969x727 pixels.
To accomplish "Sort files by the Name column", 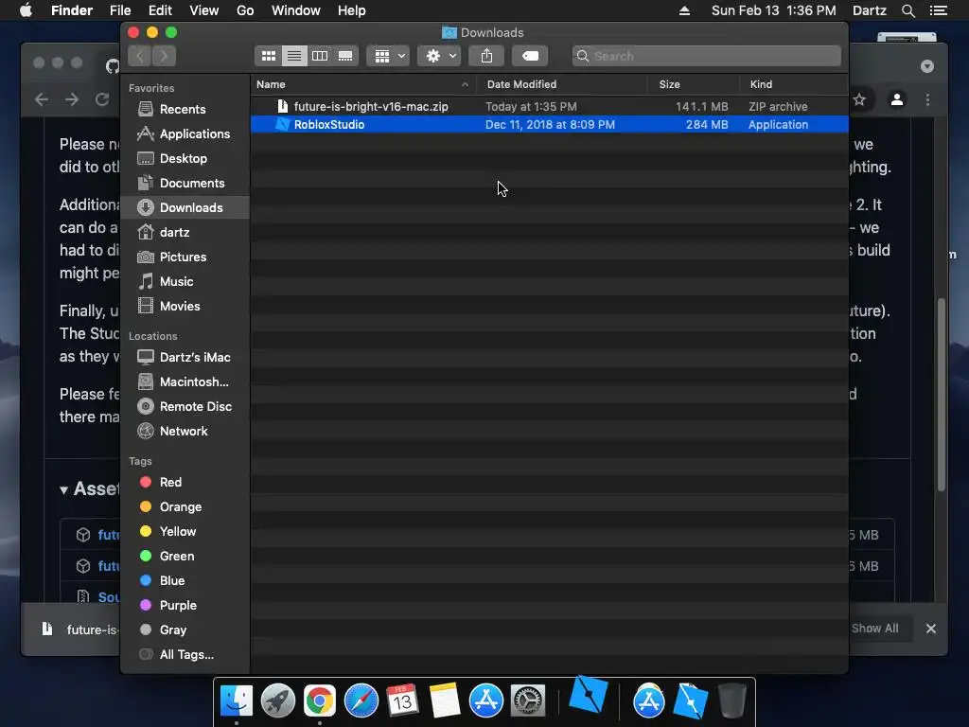I will (x=363, y=84).
